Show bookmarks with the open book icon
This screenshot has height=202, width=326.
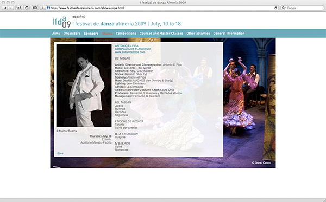[x=35, y=8]
